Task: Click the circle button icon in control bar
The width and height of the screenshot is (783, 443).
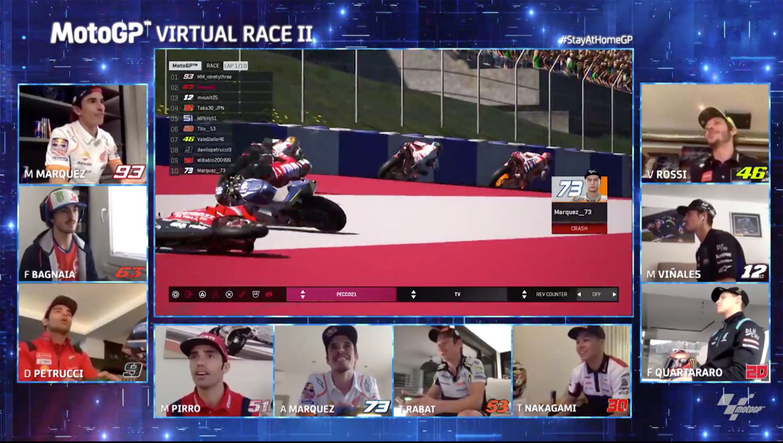Action: [176, 294]
